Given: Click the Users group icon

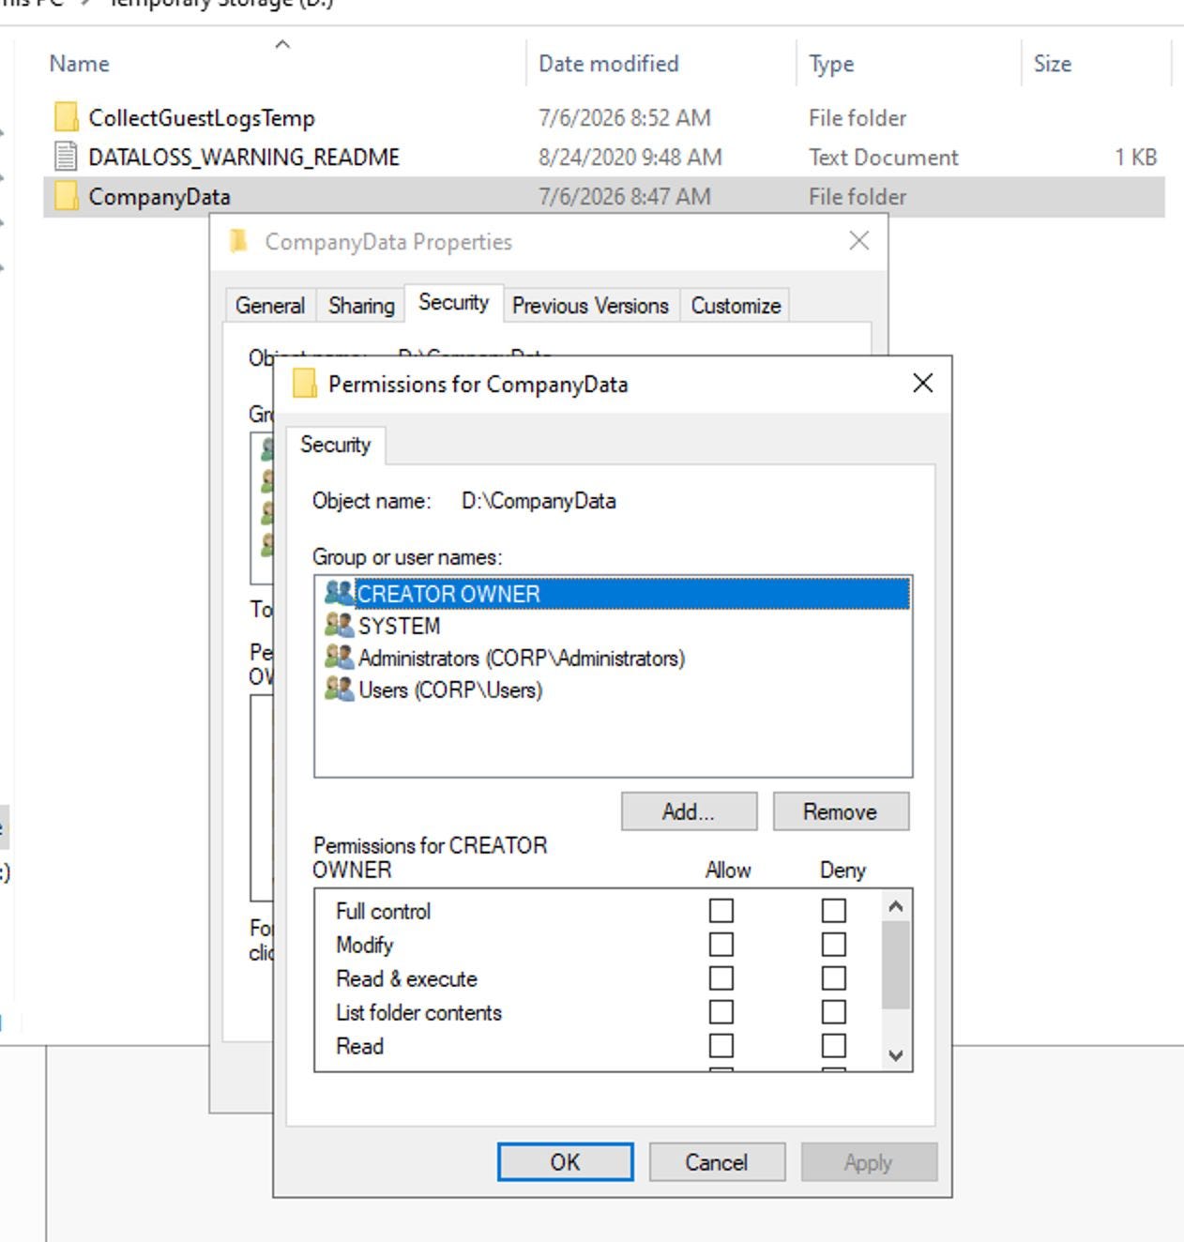Looking at the screenshot, I should coord(339,689).
